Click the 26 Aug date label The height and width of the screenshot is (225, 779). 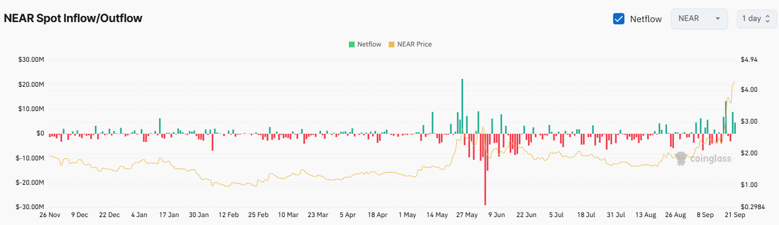click(x=676, y=215)
